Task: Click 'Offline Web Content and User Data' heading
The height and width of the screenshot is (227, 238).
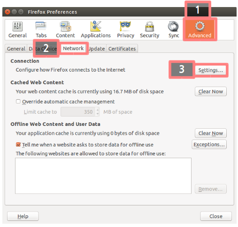Action: click(55, 124)
